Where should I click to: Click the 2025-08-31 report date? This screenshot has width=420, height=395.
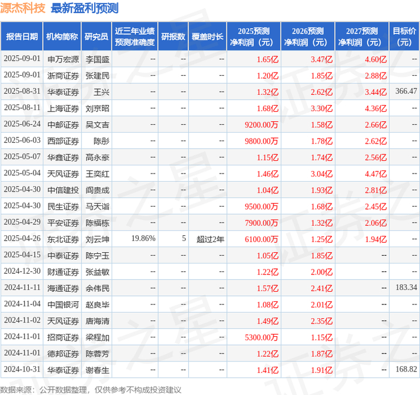22,91
